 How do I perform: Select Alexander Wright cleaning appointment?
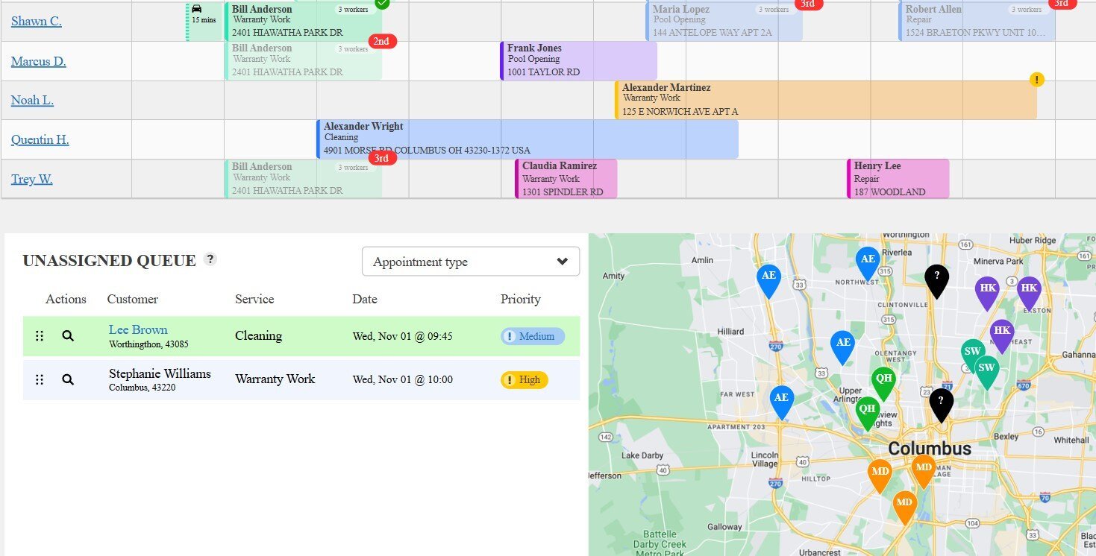(x=527, y=139)
